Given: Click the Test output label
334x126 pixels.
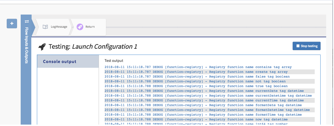Looking at the screenshot, I should (114, 60).
